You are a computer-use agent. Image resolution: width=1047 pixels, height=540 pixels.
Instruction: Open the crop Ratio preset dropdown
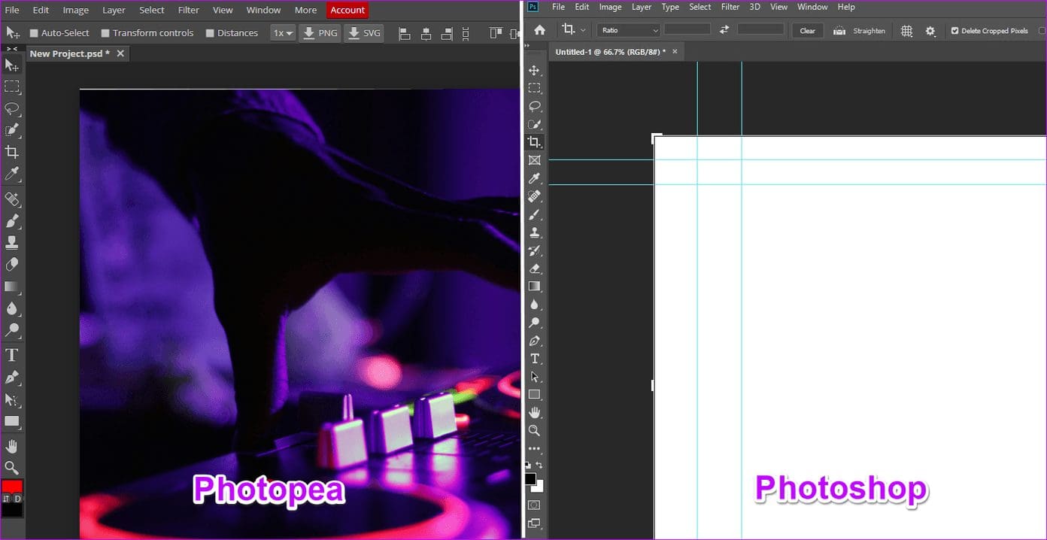[x=629, y=30]
